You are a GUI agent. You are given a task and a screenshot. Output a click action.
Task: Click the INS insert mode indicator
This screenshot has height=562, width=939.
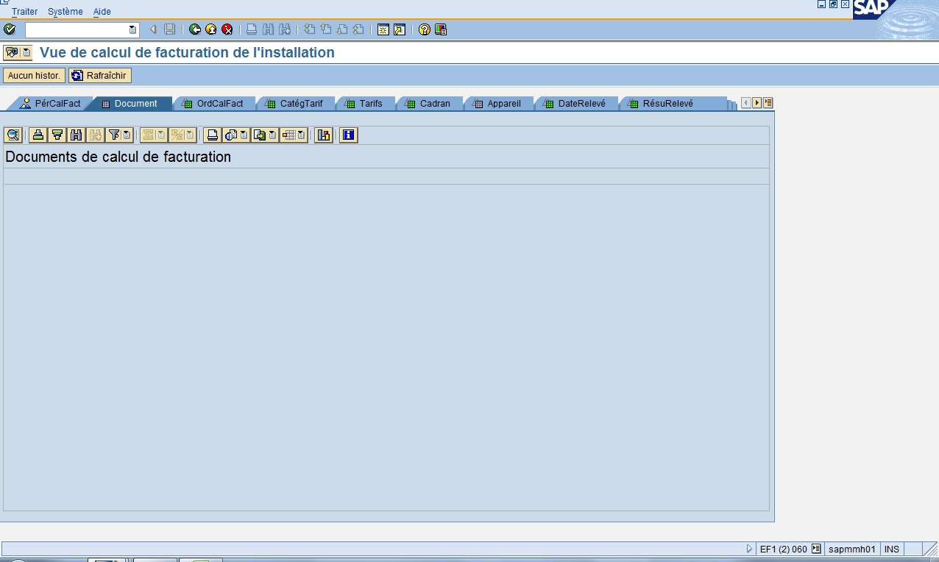coord(892,549)
